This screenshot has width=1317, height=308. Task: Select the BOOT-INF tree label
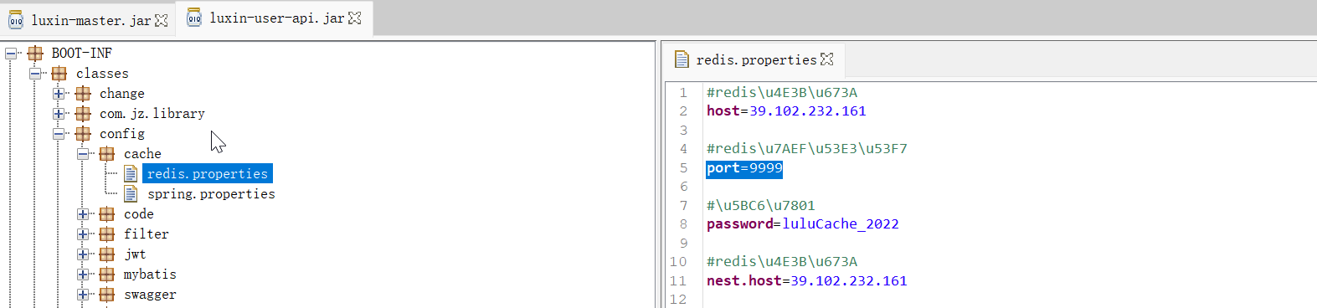coord(81,54)
